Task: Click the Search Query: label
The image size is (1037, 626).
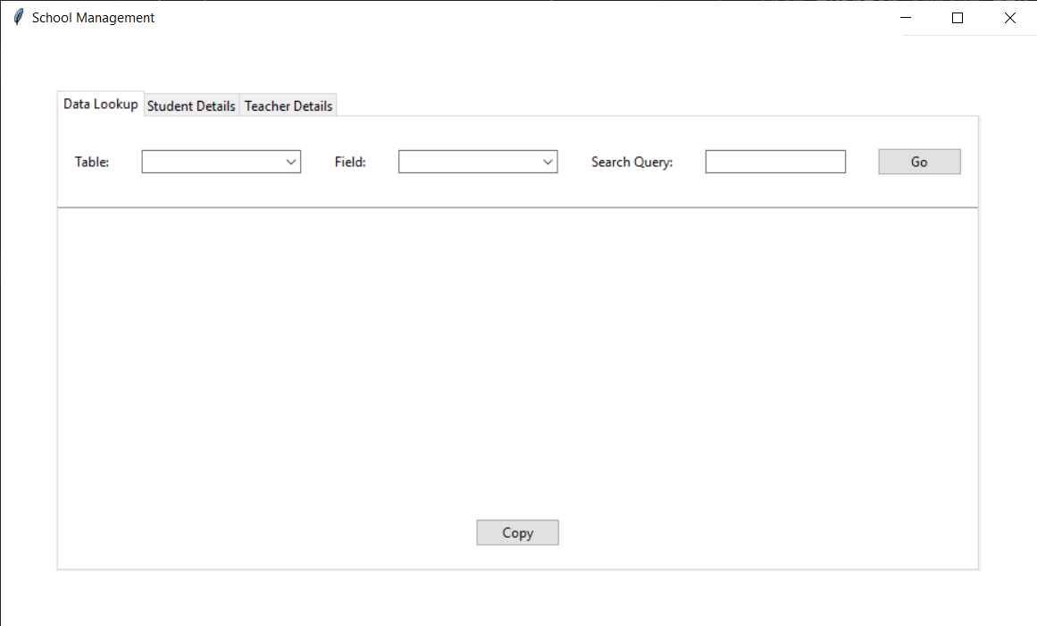Action: pos(631,162)
